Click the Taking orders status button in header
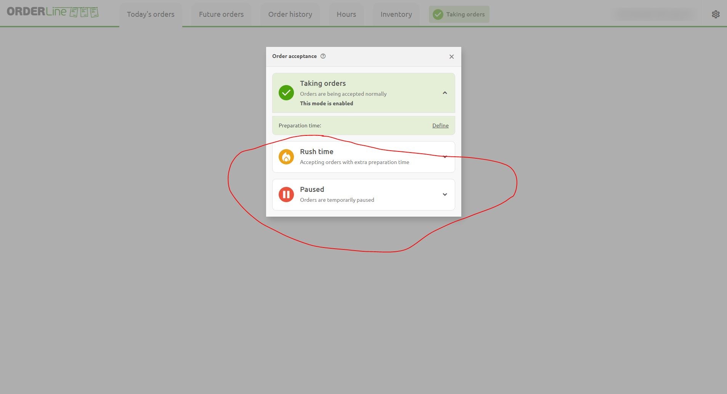This screenshot has height=394, width=727. point(459,14)
